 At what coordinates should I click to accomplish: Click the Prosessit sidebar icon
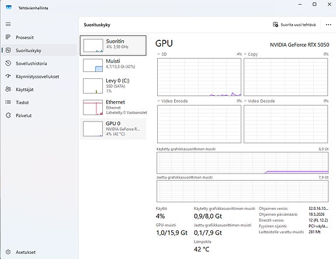8,37
